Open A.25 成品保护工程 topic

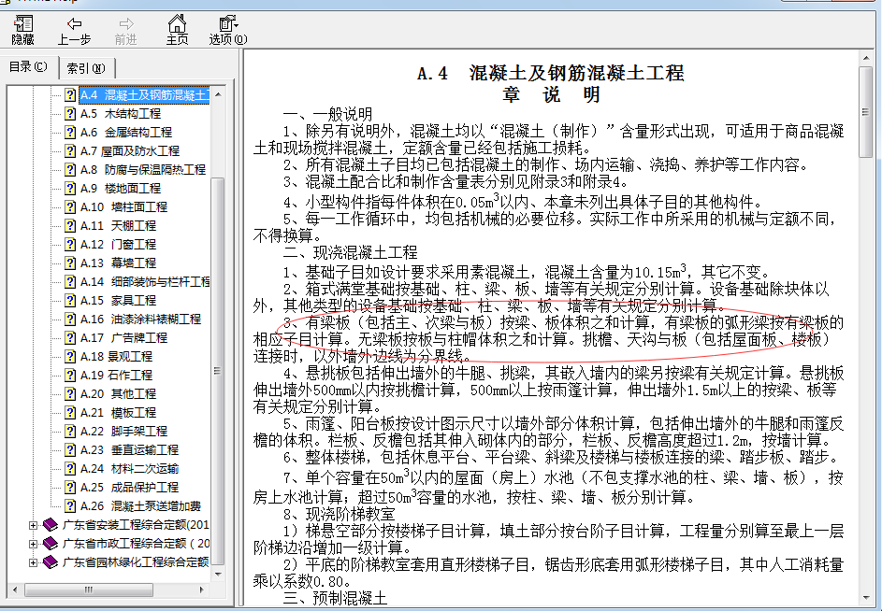click(129, 487)
